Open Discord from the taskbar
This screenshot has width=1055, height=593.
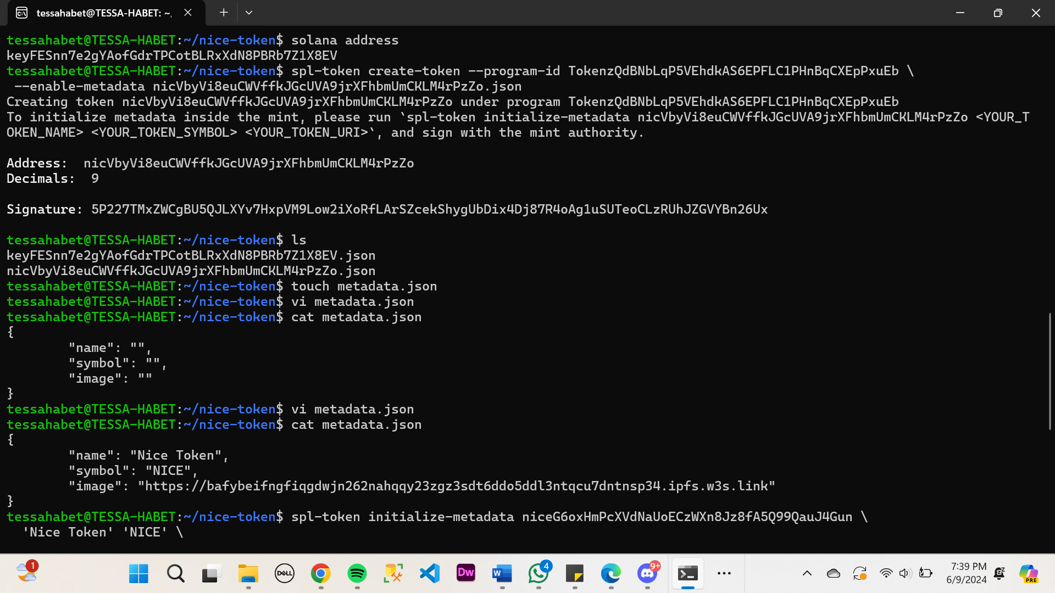click(x=647, y=573)
